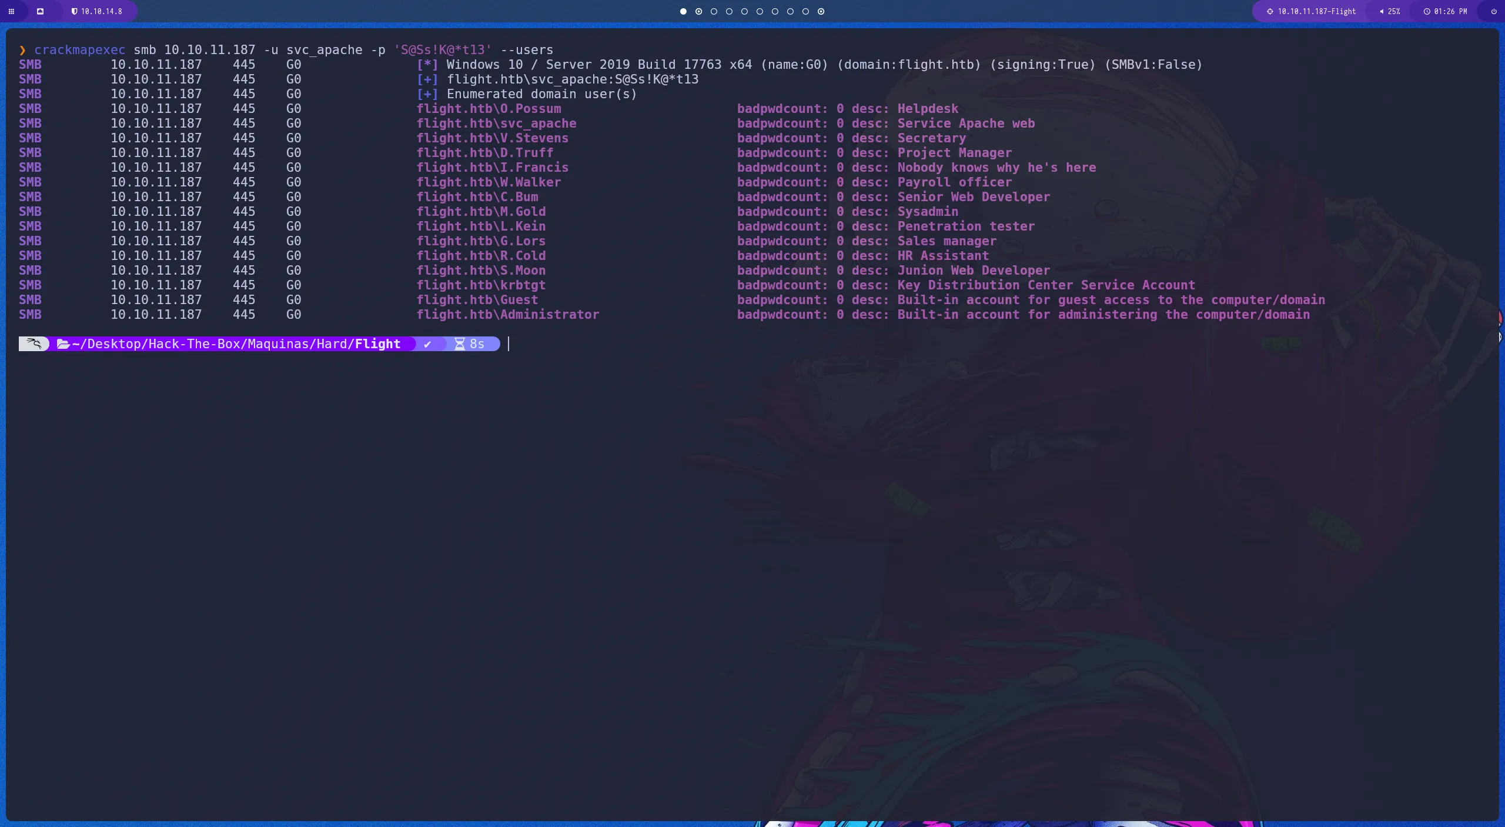Click the terminal cursor input area

509,344
